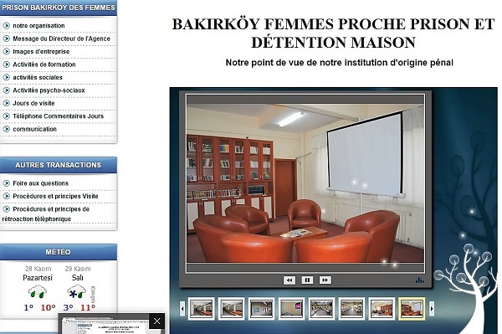Open Procédures et principes Visite

click(55, 196)
